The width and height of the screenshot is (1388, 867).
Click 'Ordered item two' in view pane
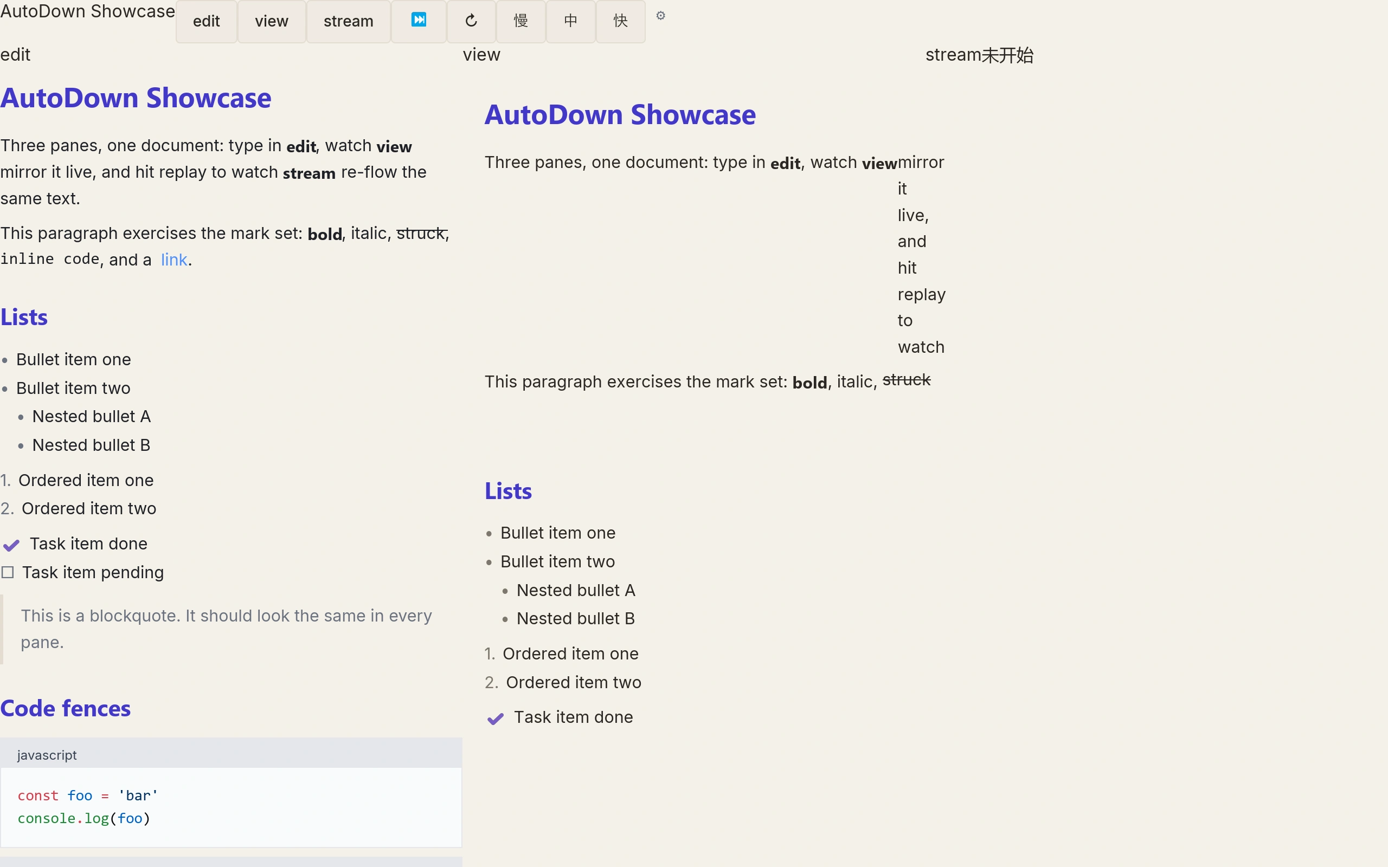coord(574,682)
